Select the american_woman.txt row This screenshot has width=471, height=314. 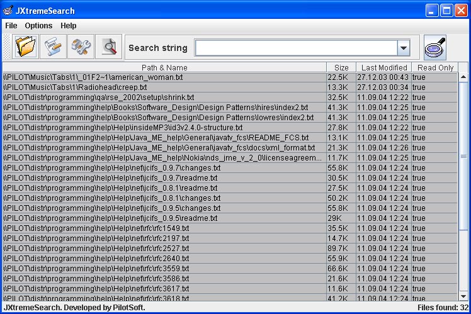pyautogui.click(x=230, y=77)
